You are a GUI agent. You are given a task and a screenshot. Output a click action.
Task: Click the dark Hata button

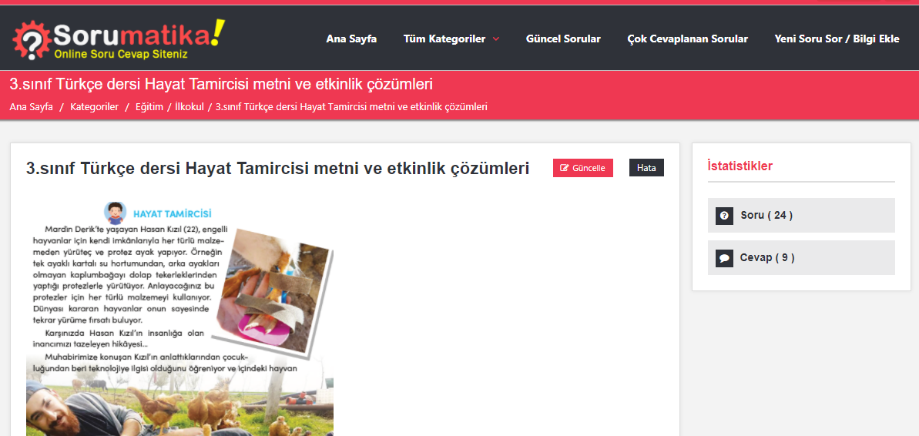pyautogui.click(x=646, y=168)
